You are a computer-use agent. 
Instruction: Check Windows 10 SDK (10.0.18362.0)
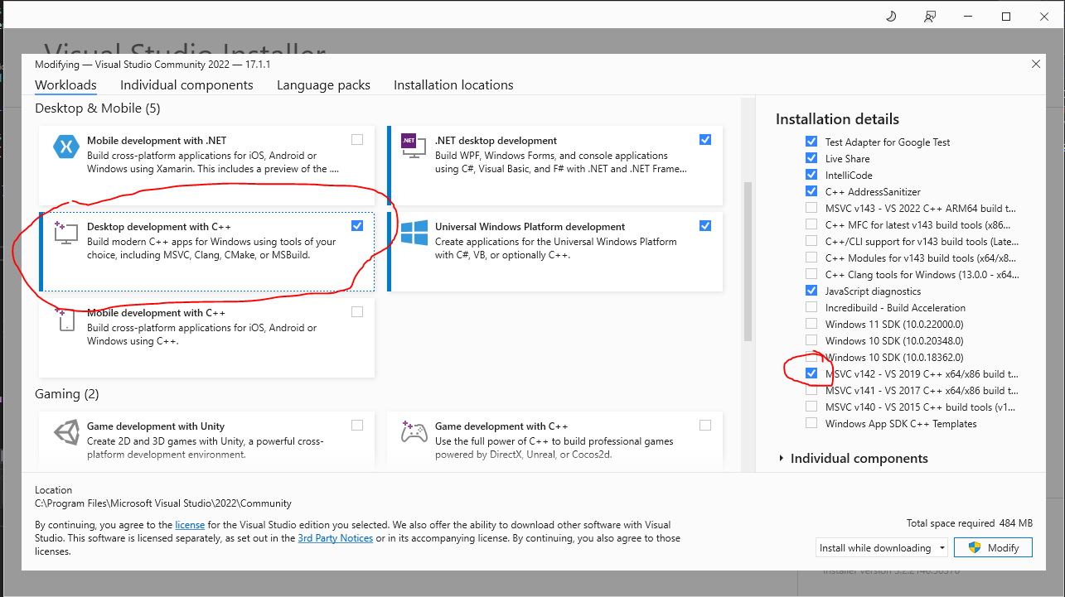tap(811, 358)
